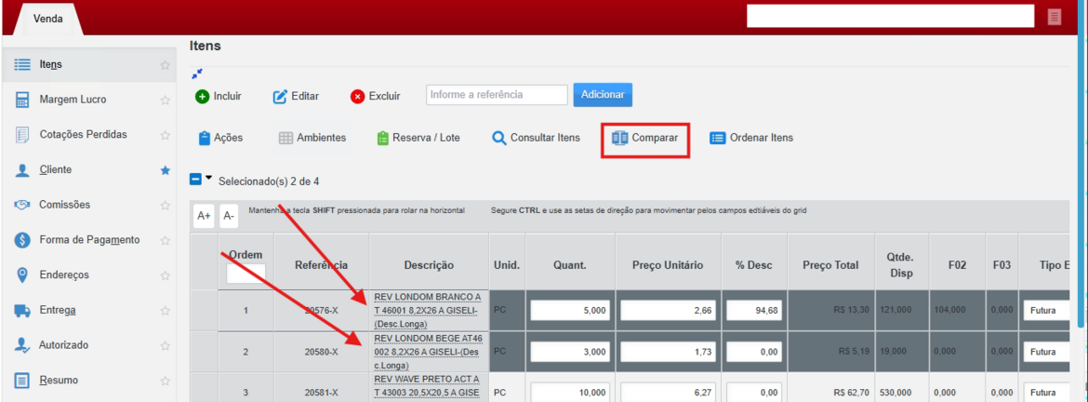Click the Forma de Pagamento dollar icon
The width and height of the screenshot is (1088, 402).
(22, 240)
